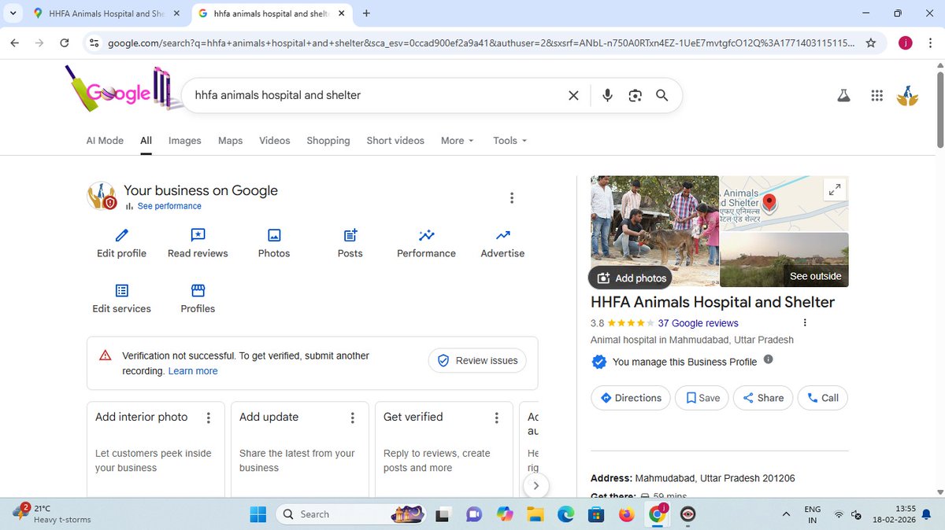
Task: Switch to Maps results tab
Action: point(230,141)
